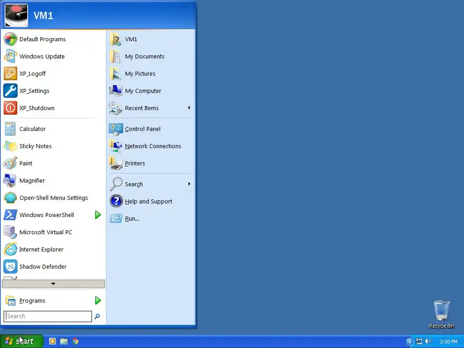Open Default Programs icon
Screen dimensions: 464x348
10,39
